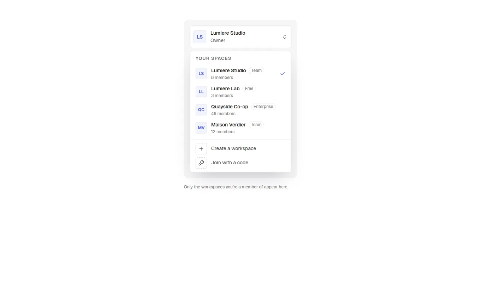Create a workspace

[x=240, y=149]
